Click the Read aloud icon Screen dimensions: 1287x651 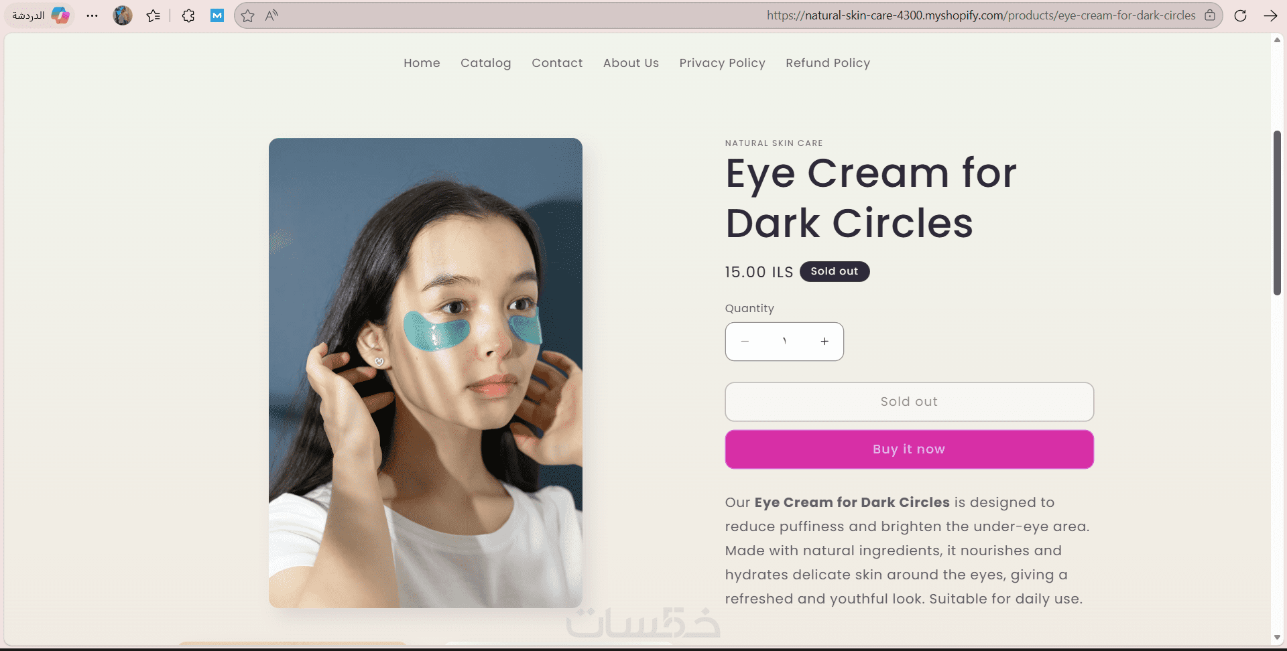271,15
